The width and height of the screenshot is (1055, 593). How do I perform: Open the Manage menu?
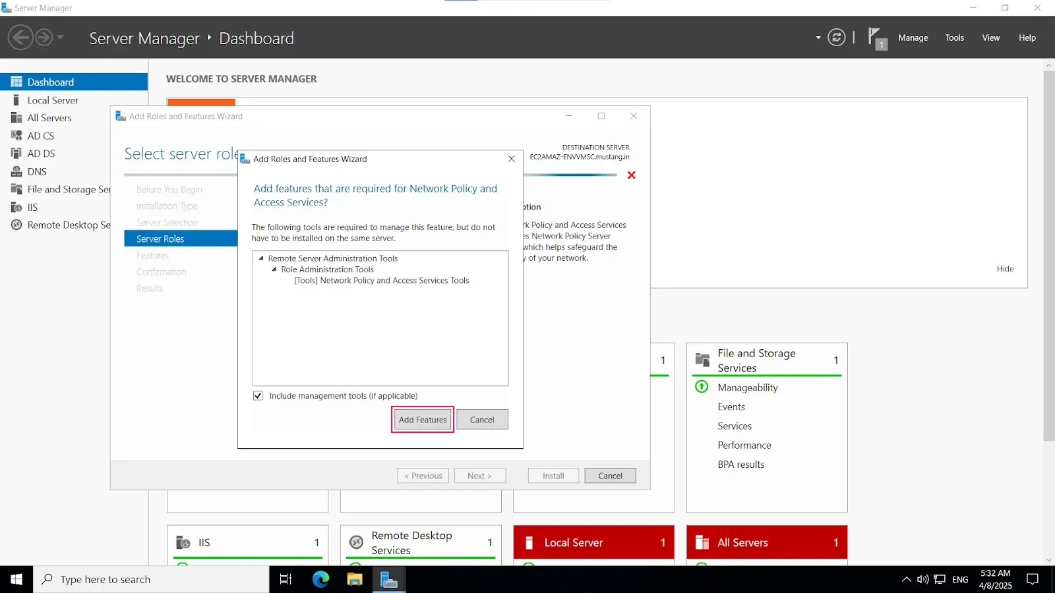(913, 38)
